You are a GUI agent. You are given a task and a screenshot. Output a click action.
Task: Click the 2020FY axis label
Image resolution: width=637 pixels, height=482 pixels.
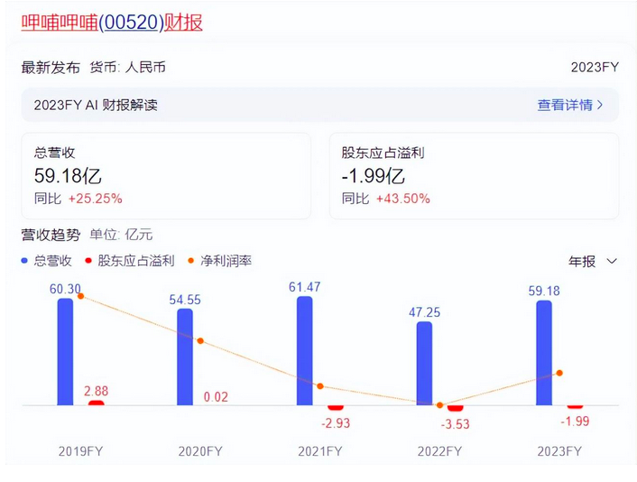point(200,451)
